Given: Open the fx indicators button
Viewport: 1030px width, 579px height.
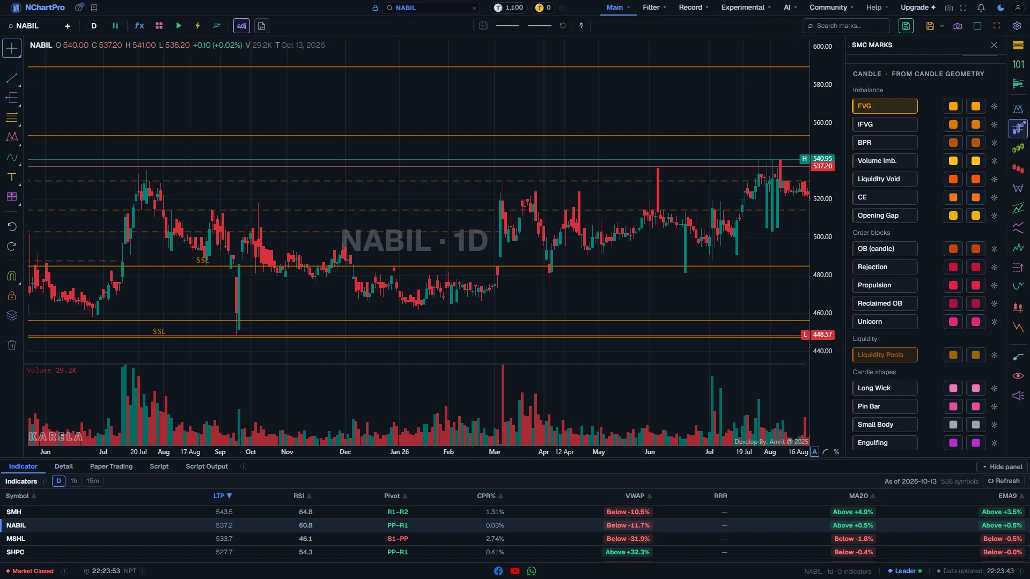Looking at the screenshot, I should 139,26.
